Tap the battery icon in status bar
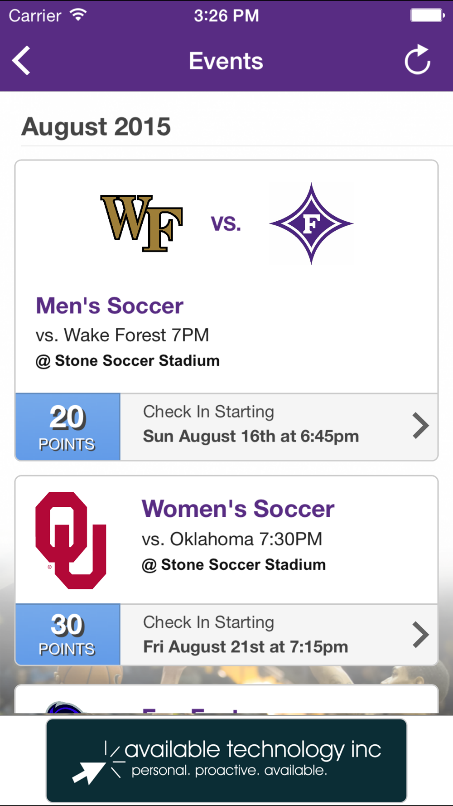This screenshot has height=806, width=453. coord(427,15)
